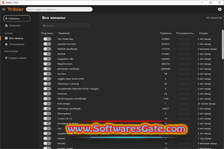The image size is (224, 149).
Task: Toggle subscription for Movies channel
Action: (x=47, y=143)
